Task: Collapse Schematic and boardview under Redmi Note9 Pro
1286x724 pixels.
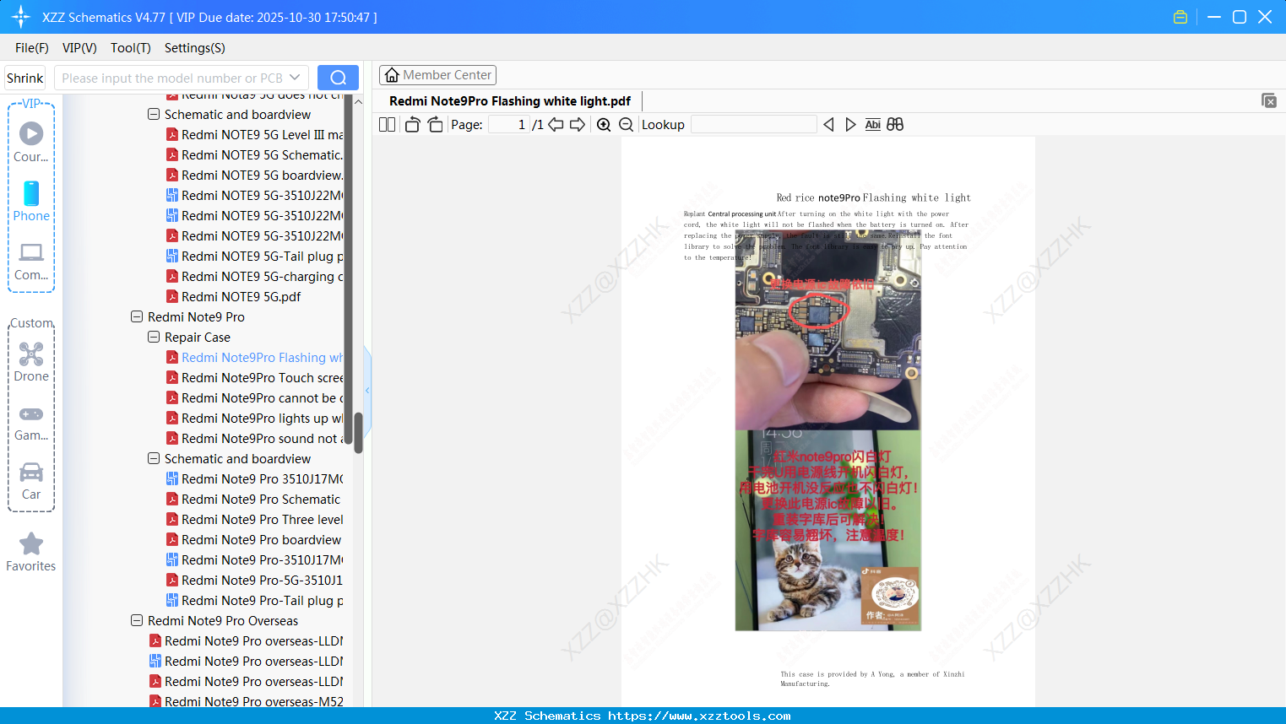Action: tap(154, 459)
